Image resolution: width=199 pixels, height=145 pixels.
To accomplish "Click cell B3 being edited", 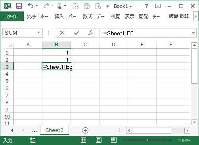I will tap(57, 67).
